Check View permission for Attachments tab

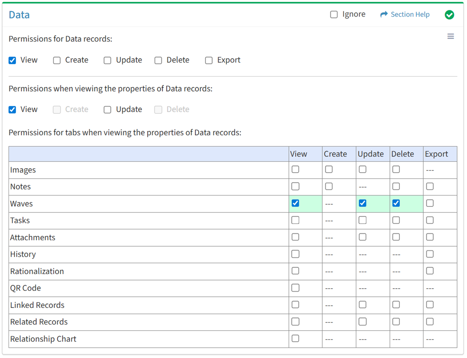click(x=295, y=237)
